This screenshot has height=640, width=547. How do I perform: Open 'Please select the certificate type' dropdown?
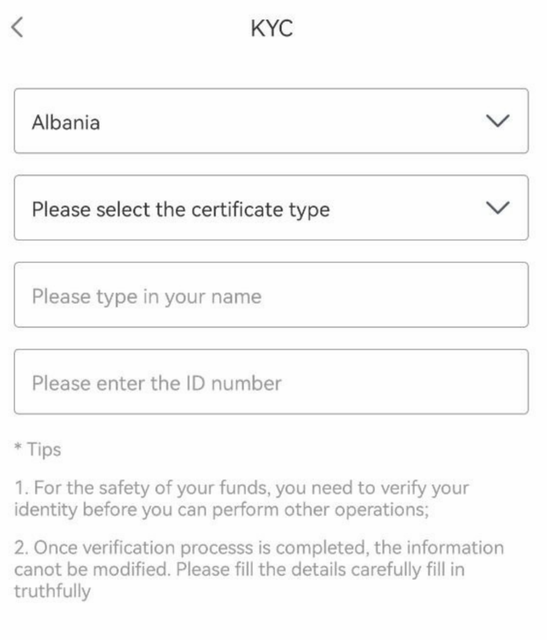272,208
